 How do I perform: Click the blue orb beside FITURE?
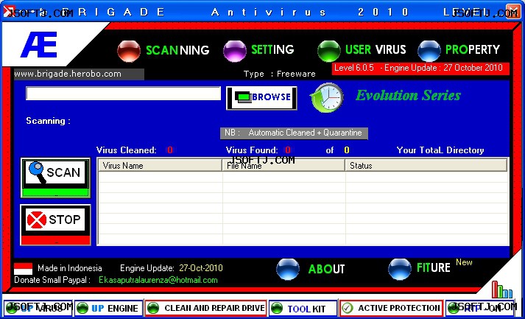point(399,269)
